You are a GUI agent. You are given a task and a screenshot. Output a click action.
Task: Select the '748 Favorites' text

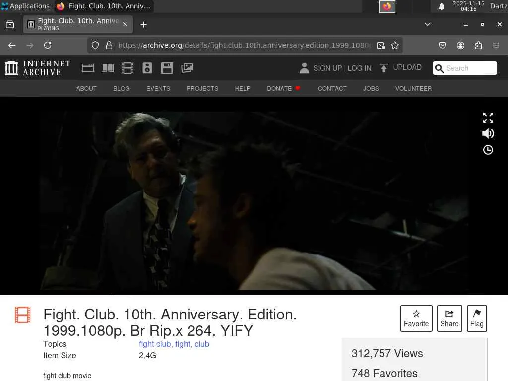(384, 373)
